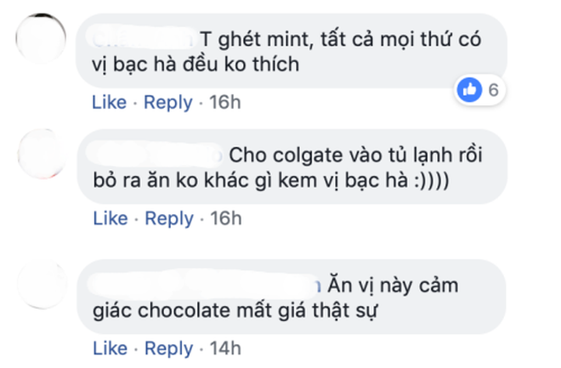Like the 'Cho colgate vào tủ lạnh' comment

[110, 218]
